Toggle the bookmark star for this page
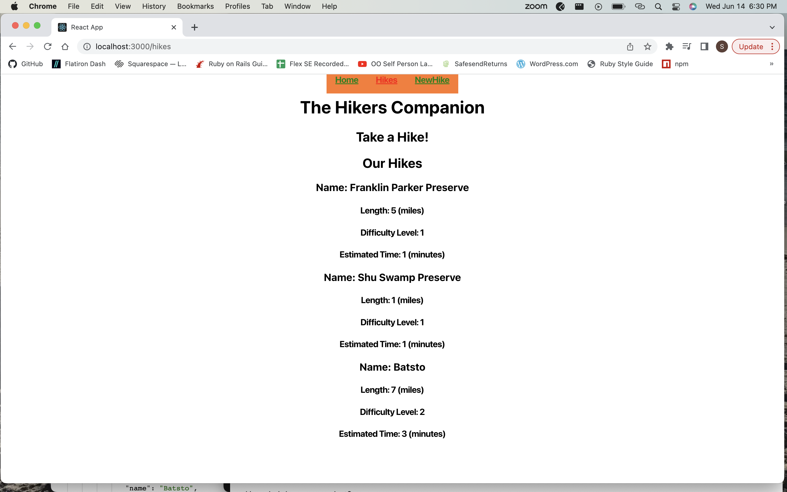This screenshot has height=492, width=787. [647, 46]
